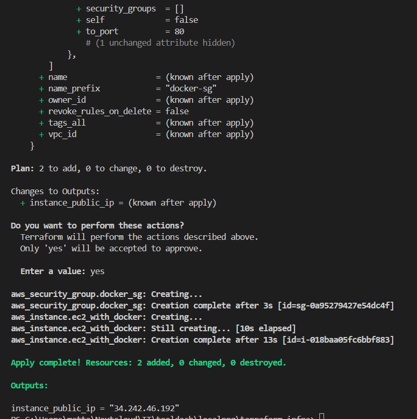Click the security group ID sg-0a95279427e54dc4f
Image resolution: width=417 pixels, height=419 pixels.
[x=336, y=305]
